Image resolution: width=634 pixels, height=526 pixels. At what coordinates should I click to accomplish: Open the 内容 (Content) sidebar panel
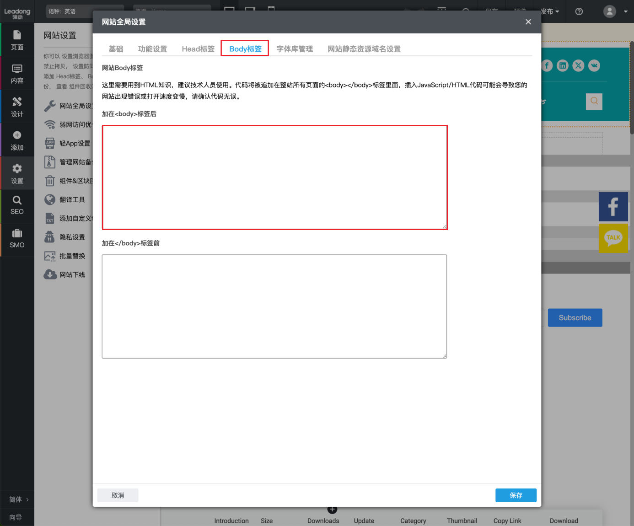[x=17, y=73]
